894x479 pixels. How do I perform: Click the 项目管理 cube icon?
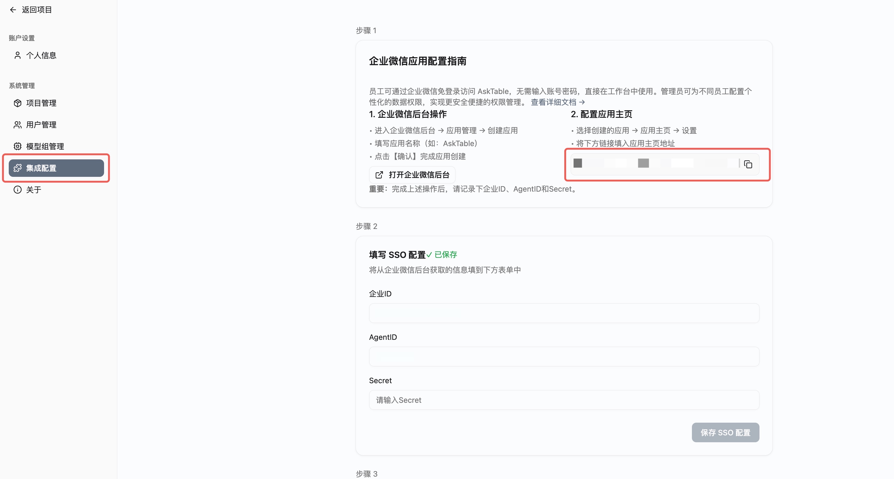coord(17,103)
